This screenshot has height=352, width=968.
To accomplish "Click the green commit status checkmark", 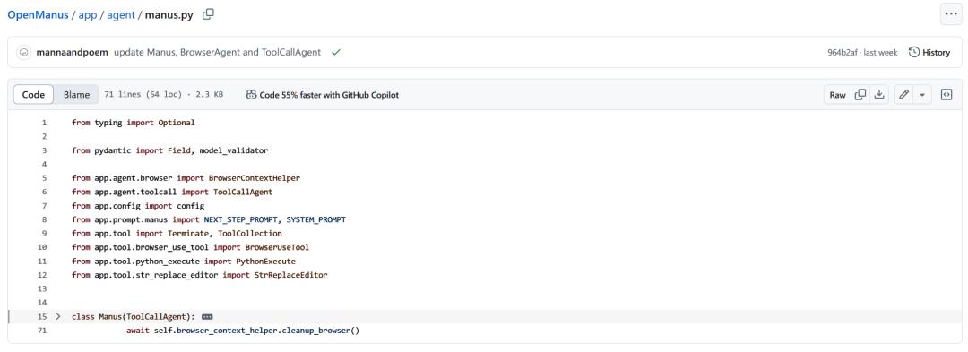I will [336, 53].
